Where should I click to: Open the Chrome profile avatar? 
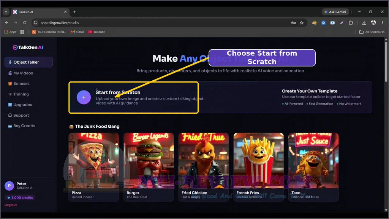[373, 23]
